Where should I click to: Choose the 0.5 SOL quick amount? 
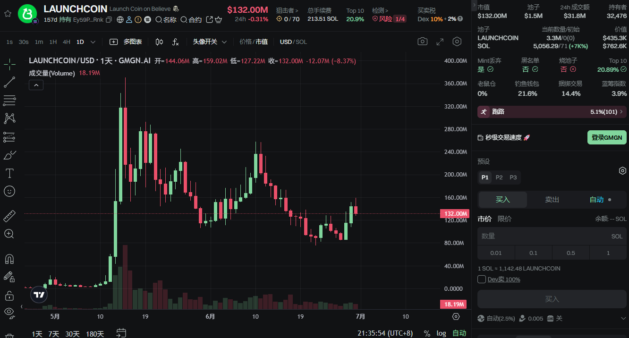click(570, 253)
